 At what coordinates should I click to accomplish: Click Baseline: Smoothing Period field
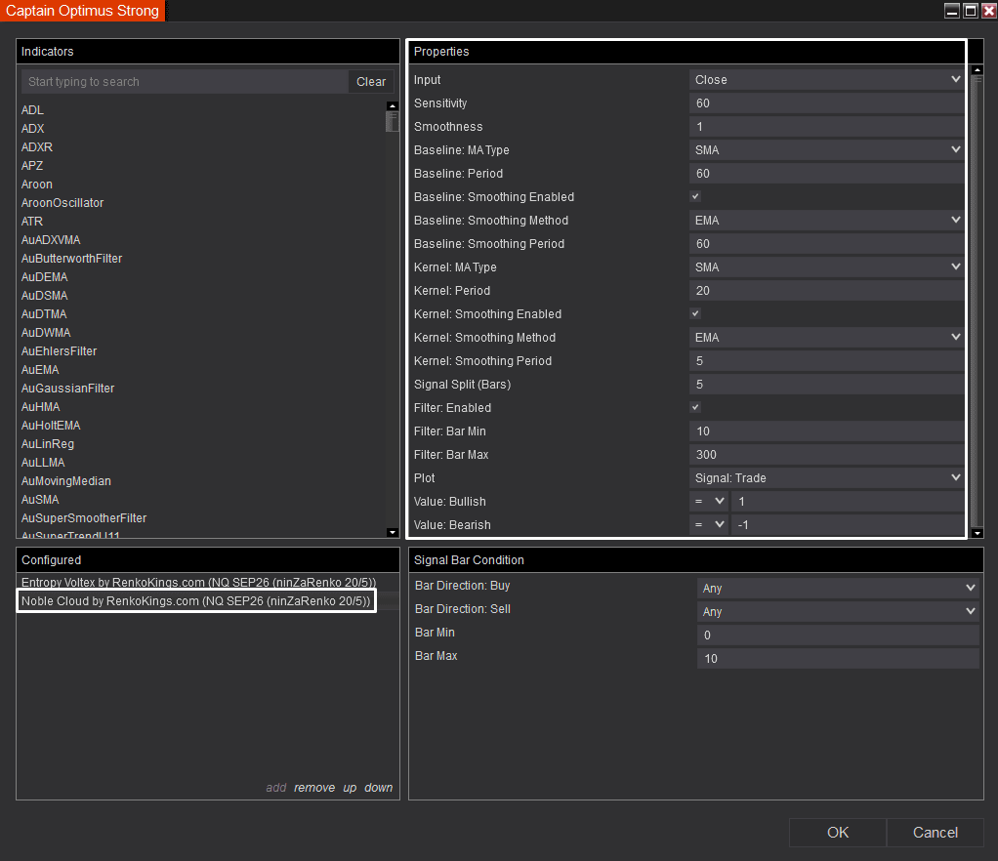coord(826,244)
